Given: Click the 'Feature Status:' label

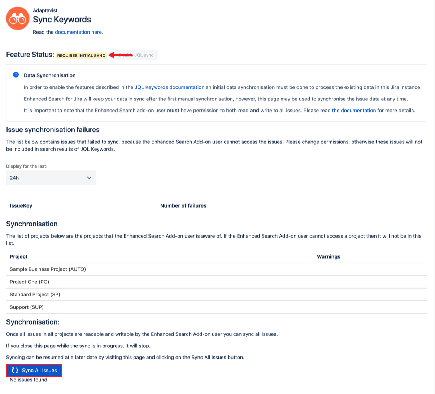Looking at the screenshot, I should coord(30,55).
